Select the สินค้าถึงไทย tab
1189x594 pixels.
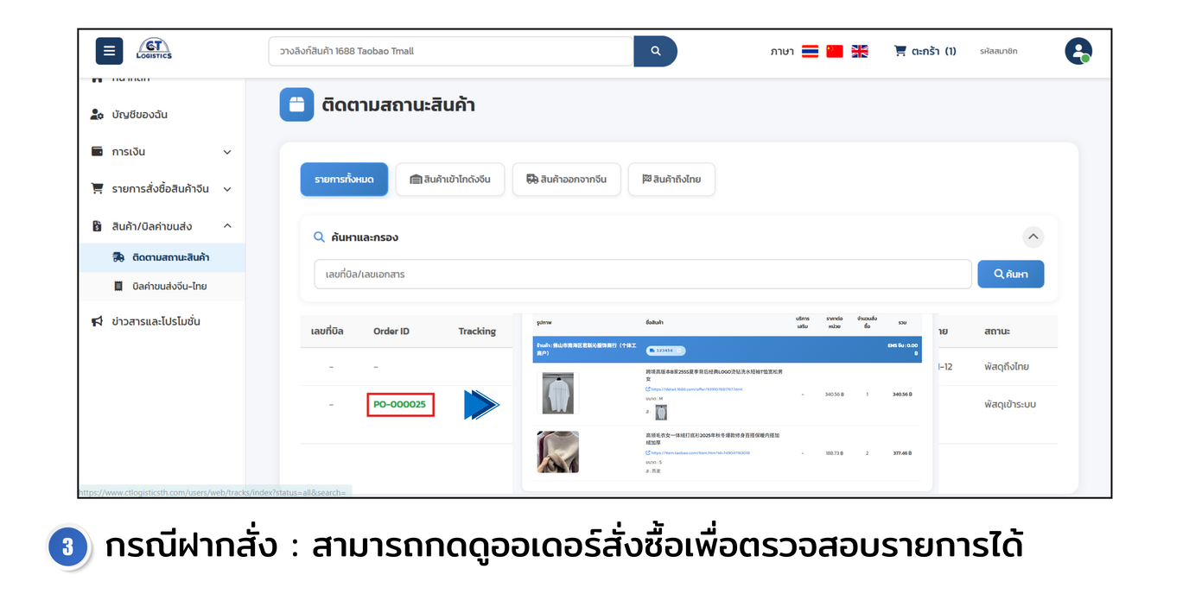tap(671, 180)
